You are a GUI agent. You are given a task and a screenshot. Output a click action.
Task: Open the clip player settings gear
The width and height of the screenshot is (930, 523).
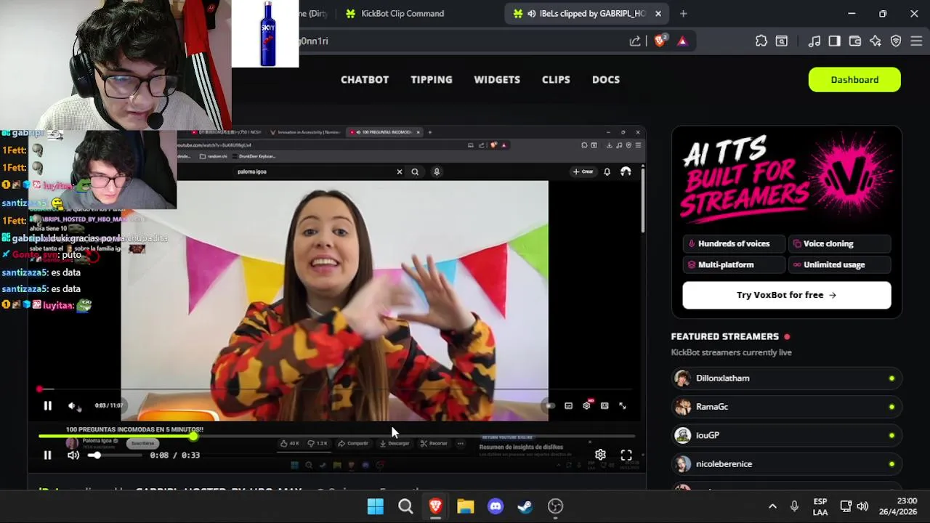coord(600,455)
